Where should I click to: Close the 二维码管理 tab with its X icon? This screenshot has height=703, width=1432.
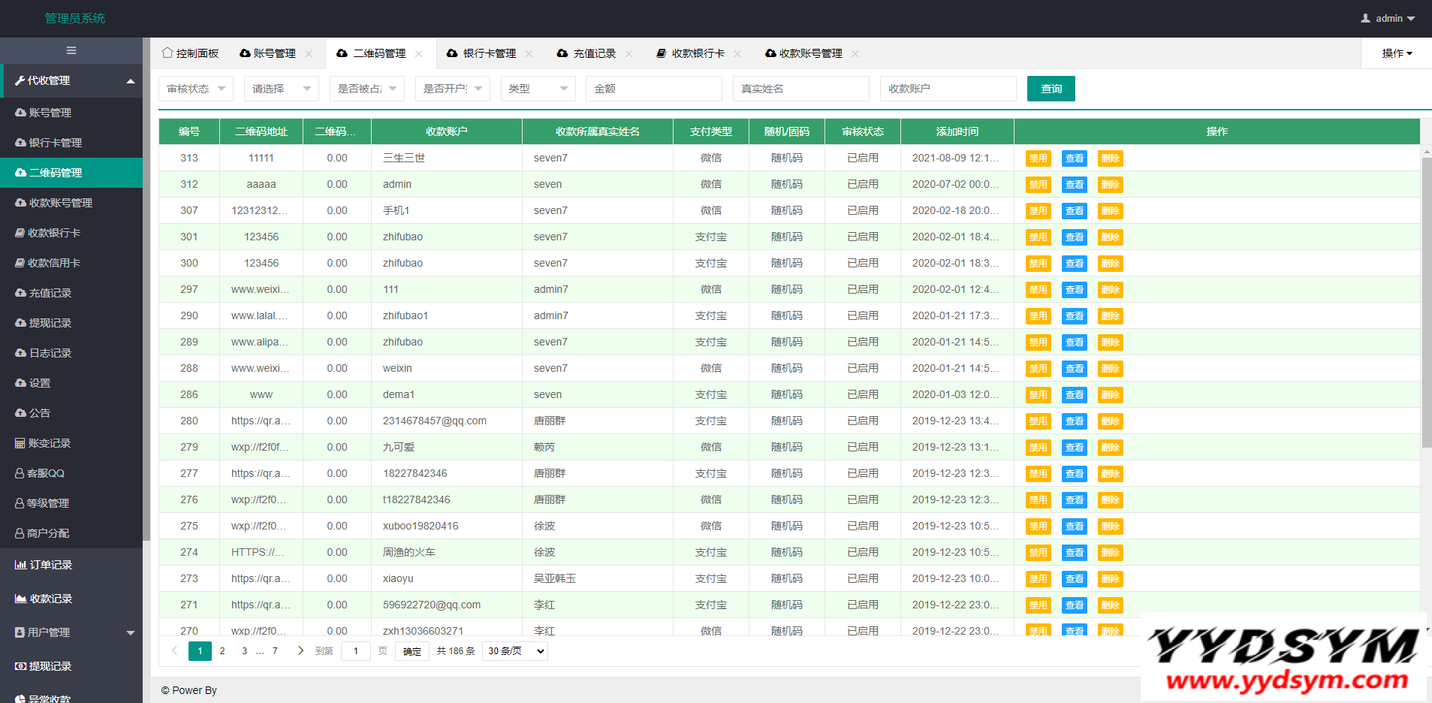419,53
